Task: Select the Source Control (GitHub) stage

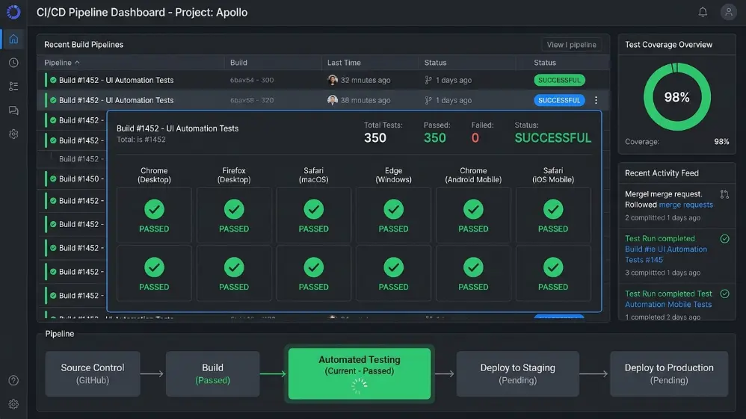Action: coord(93,374)
